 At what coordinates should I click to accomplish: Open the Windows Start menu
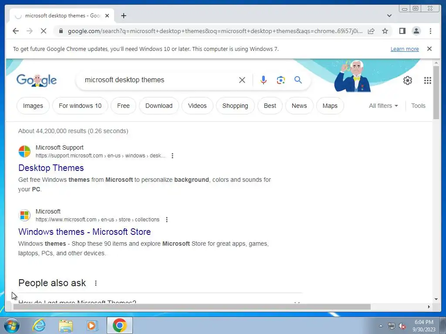(x=12, y=325)
